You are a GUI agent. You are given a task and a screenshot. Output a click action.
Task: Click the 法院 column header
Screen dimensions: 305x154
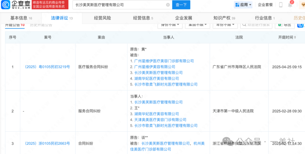point(239,37)
